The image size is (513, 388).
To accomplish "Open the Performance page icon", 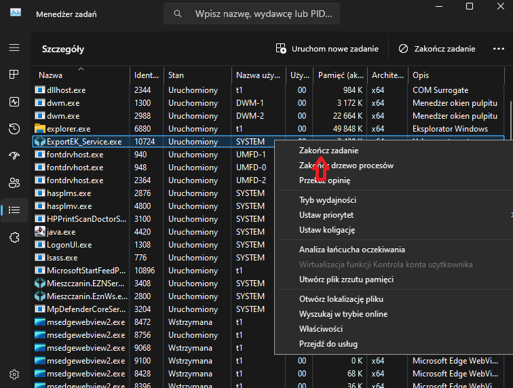I will [x=14, y=101].
